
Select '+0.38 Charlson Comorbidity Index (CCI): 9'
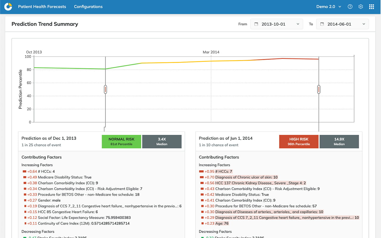[60, 183]
